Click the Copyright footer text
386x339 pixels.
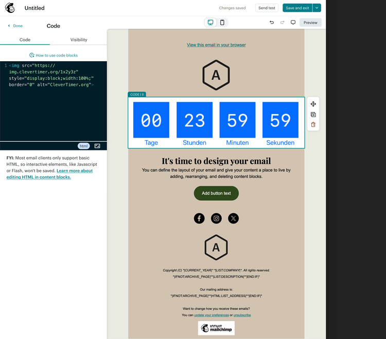point(216,270)
